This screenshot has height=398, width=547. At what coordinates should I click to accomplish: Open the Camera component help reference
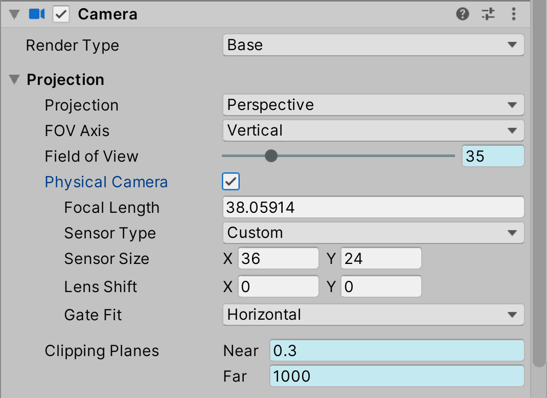(462, 14)
